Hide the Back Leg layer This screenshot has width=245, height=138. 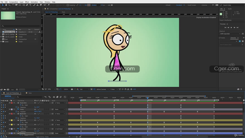click(x=2, y=120)
